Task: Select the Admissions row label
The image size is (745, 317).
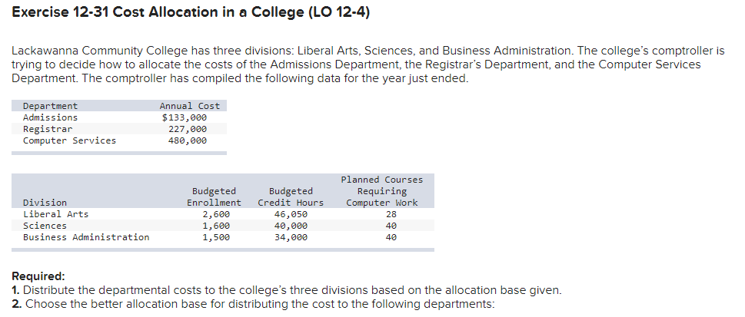Action: click(x=50, y=117)
